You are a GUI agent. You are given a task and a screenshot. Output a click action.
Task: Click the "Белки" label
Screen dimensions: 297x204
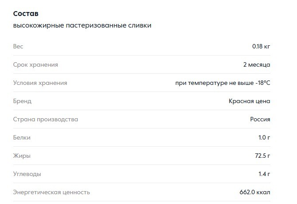22,137
